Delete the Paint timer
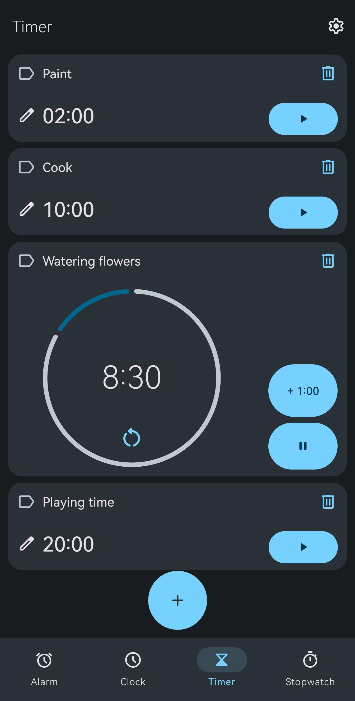 click(x=328, y=74)
